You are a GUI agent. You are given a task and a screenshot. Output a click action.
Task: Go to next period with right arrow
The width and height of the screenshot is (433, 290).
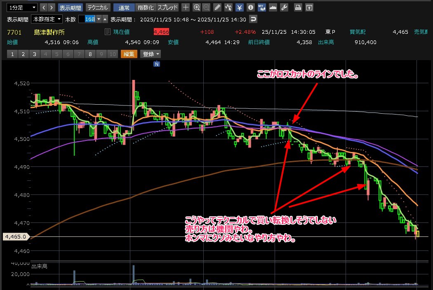(52, 7)
